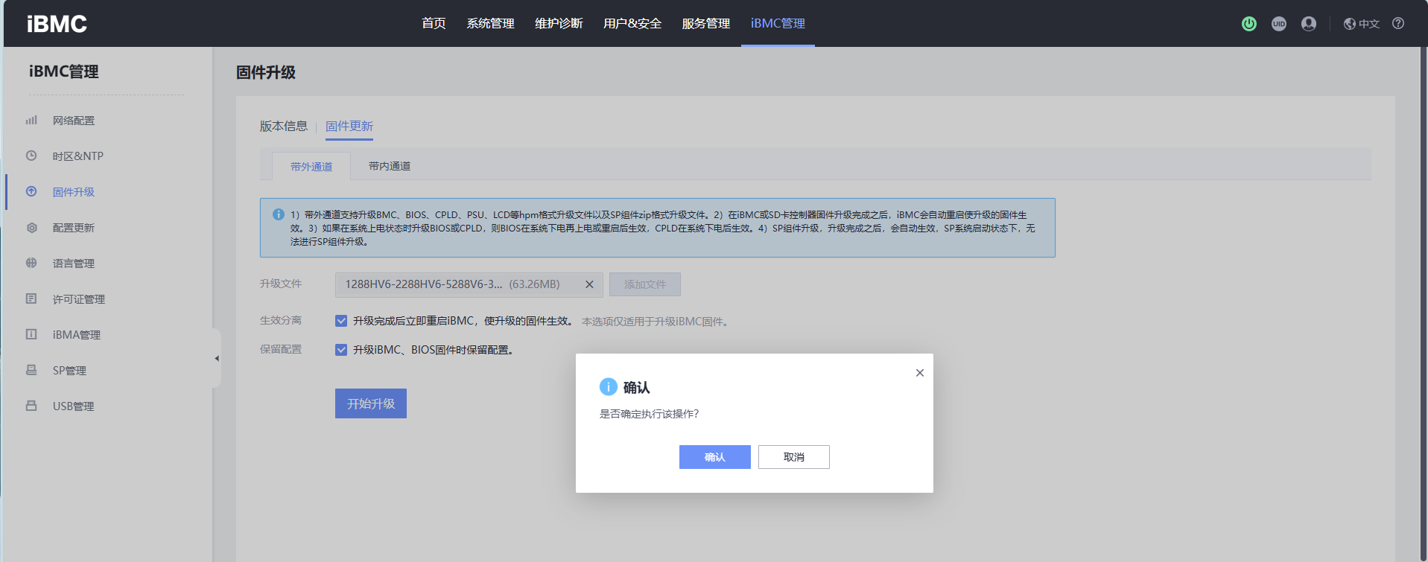This screenshot has width=1428, height=562.
Task: Open USB管理 in the sidebar
Action: click(x=73, y=406)
